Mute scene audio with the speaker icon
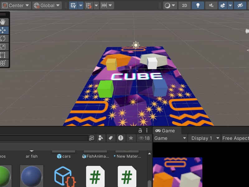 211,5
